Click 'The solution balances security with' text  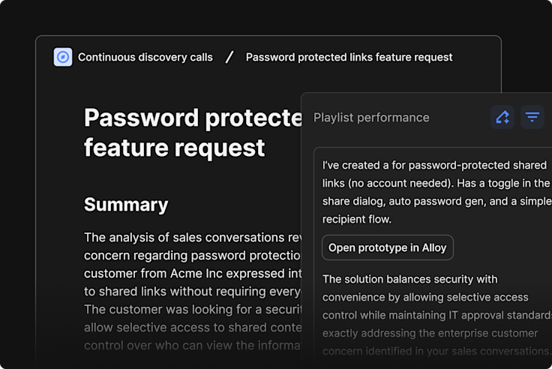pyautogui.click(x=410, y=279)
